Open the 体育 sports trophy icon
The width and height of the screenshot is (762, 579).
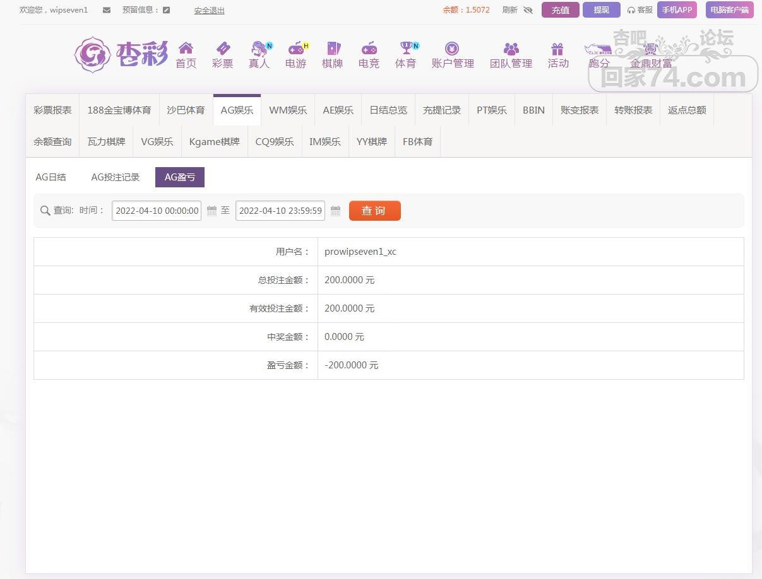click(405, 49)
